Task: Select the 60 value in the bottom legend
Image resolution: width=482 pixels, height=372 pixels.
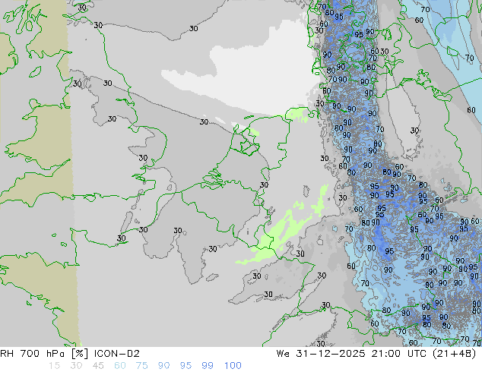Action: pos(120,366)
